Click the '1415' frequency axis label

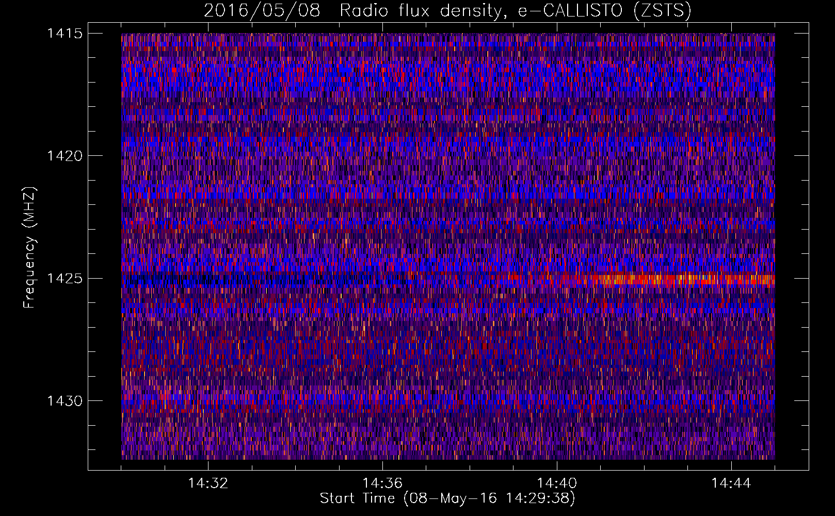65,34
